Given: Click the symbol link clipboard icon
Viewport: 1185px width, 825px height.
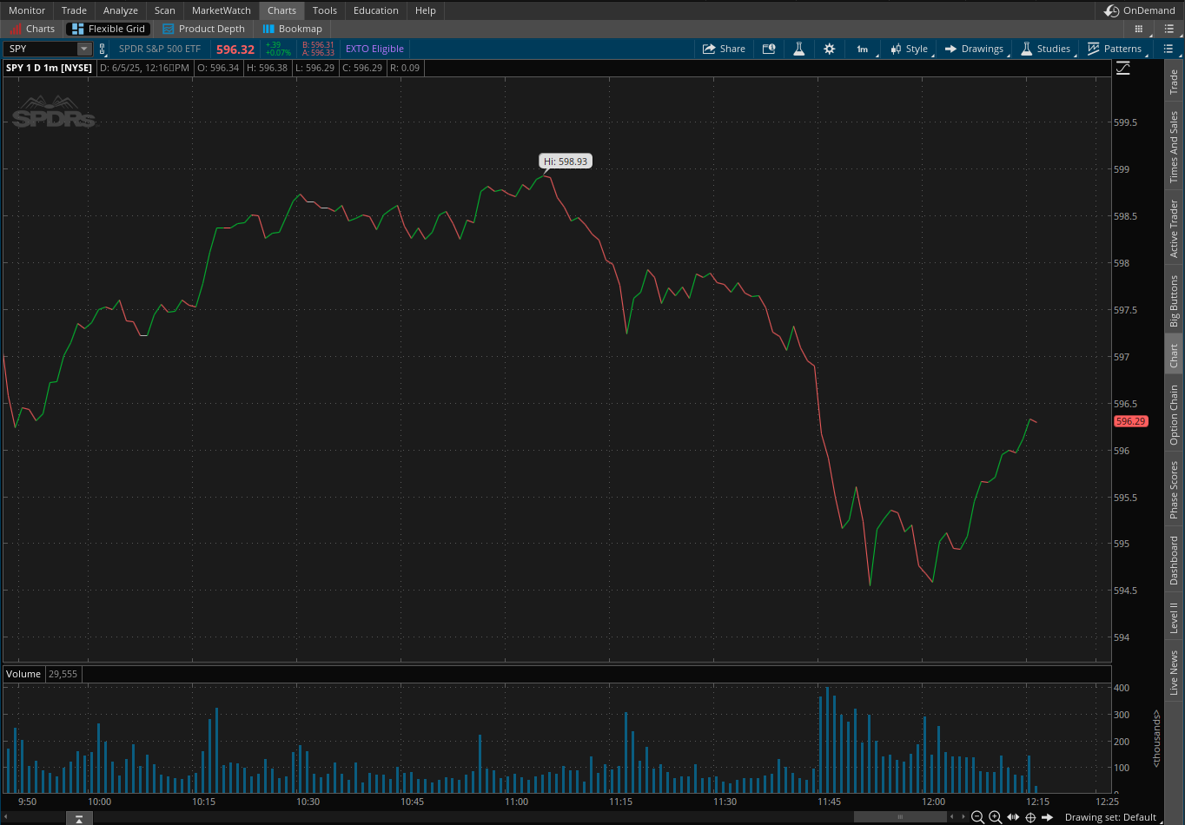Looking at the screenshot, I should point(102,49).
